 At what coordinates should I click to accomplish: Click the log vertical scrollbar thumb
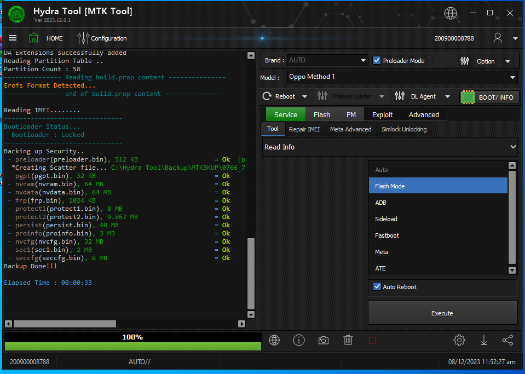click(x=251, y=274)
